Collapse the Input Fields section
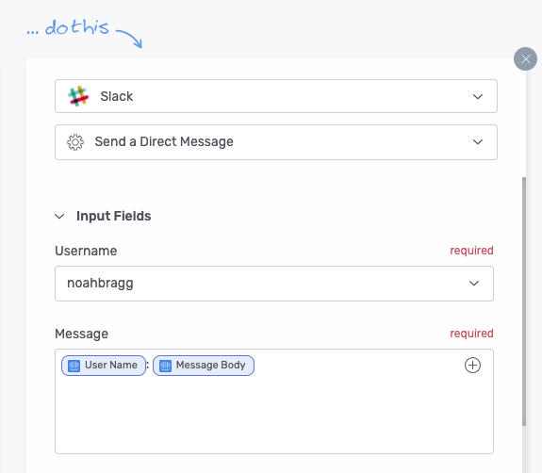Image resolution: width=542 pixels, height=473 pixels. (59, 217)
